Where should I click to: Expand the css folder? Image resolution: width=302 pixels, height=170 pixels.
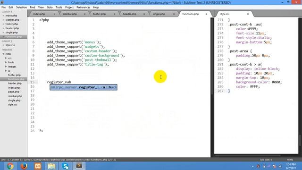point(6,58)
